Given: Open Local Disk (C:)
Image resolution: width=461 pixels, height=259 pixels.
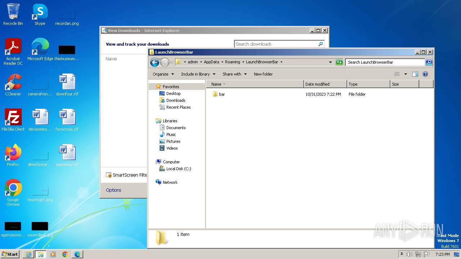Looking at the screenshot, I should [x=178, y=169].
